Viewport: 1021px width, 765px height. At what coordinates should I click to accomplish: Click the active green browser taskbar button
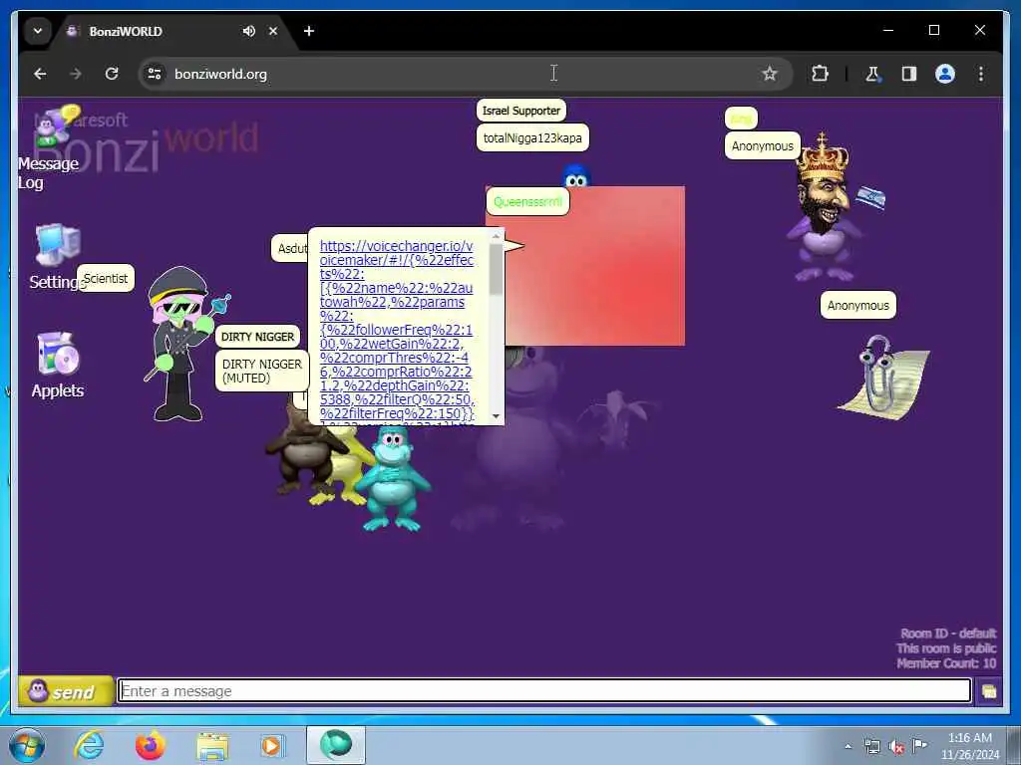[336, 745]
